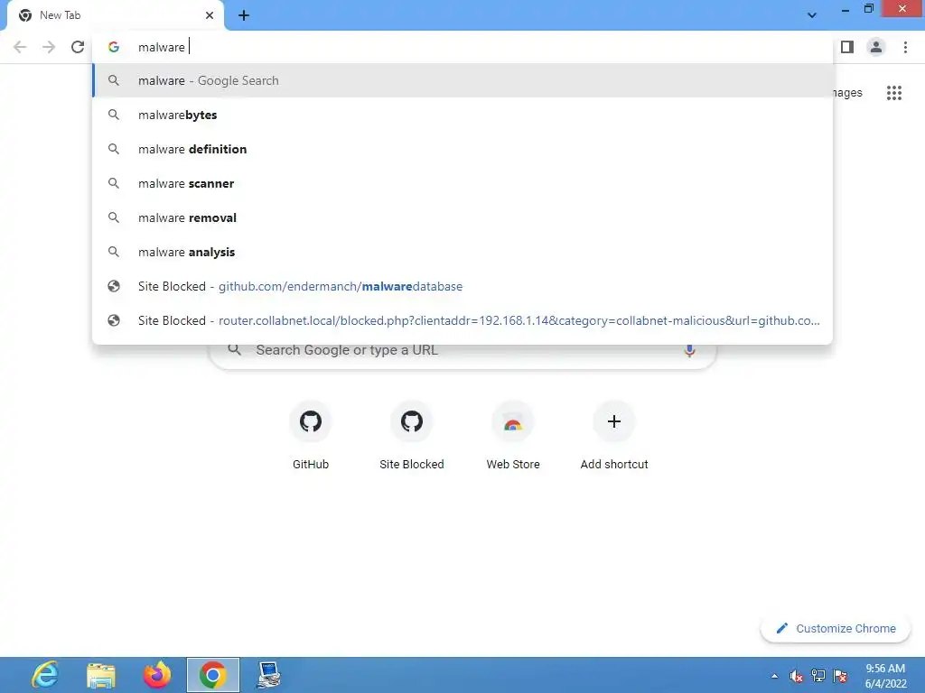This screenshot has height=693, width=925.
Task: Click the address bar containing 'malware'
Action: (462, 47)
